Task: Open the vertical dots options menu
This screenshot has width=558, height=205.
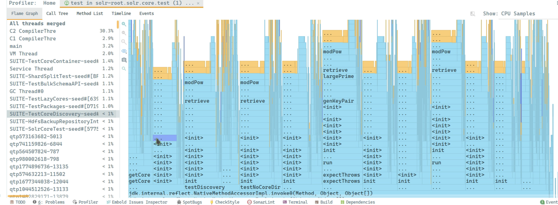Action: [557, 3]
